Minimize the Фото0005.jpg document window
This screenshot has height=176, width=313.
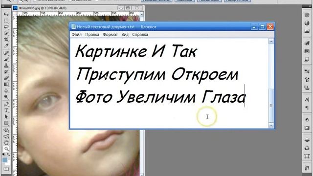coord(121,8)
